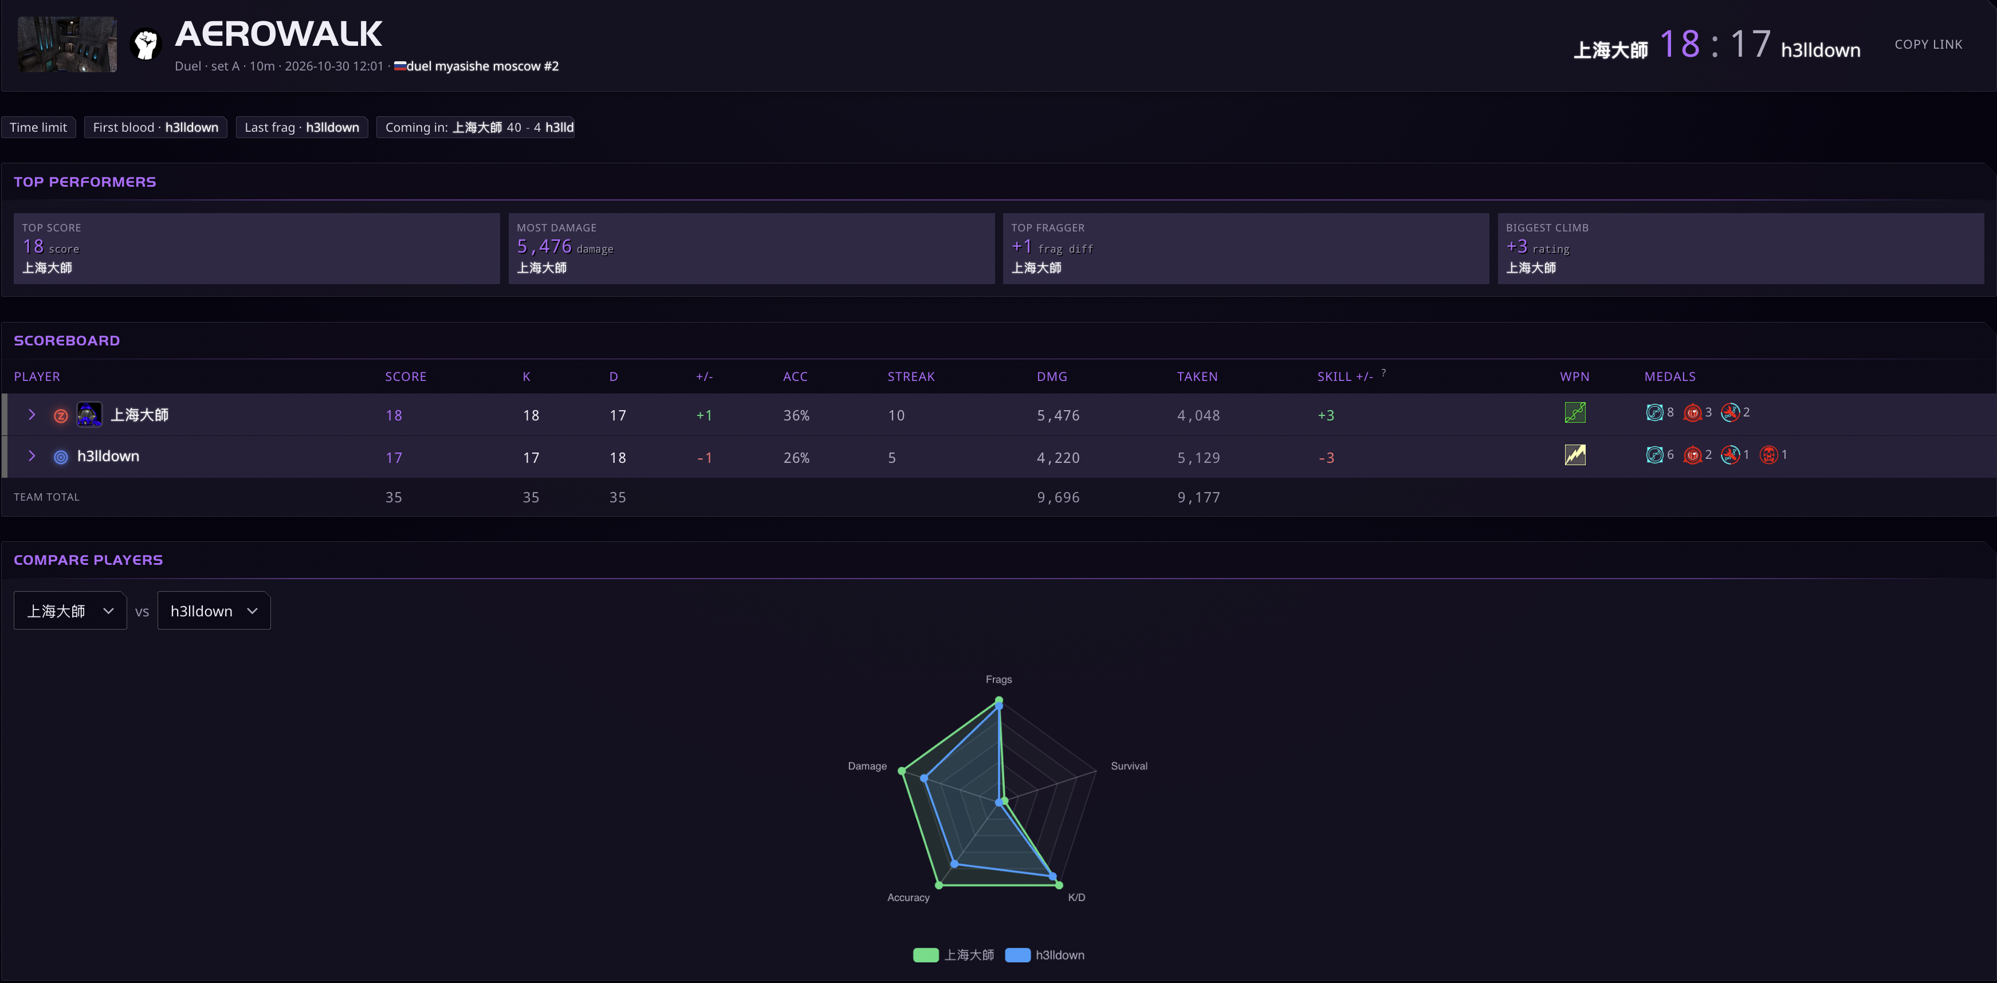Click the fist duel mode icon
Viewport: 1997px width, 983px height.
pos(146,44)
